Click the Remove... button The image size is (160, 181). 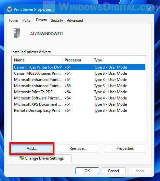click(78, 149)
